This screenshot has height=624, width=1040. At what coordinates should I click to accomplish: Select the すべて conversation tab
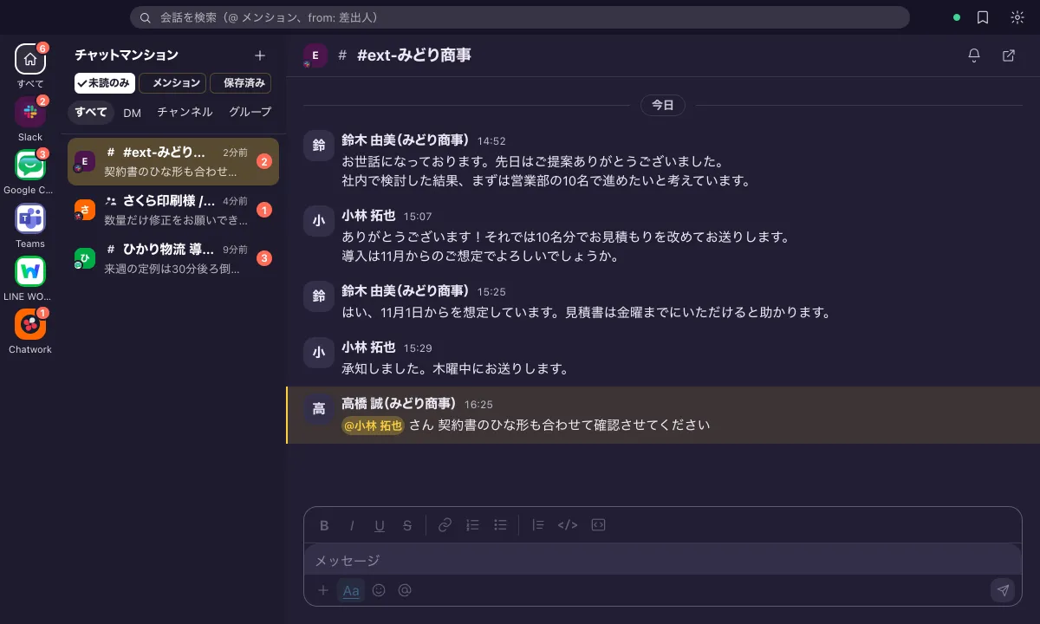91,113
